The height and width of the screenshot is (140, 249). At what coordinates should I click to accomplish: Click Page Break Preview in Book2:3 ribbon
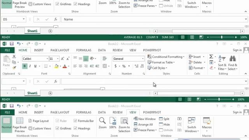click(x=20, y=125)
